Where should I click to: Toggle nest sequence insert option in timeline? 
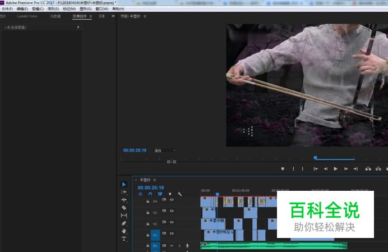140,194
